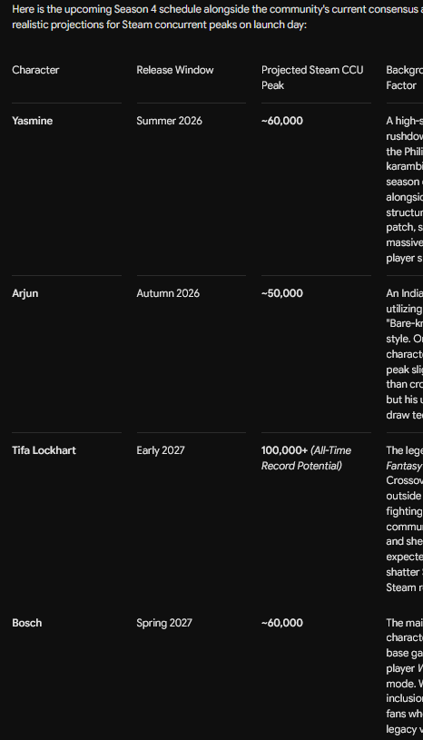Click the Early 2027 release cell
423x740 pixels.
point(161,450)
